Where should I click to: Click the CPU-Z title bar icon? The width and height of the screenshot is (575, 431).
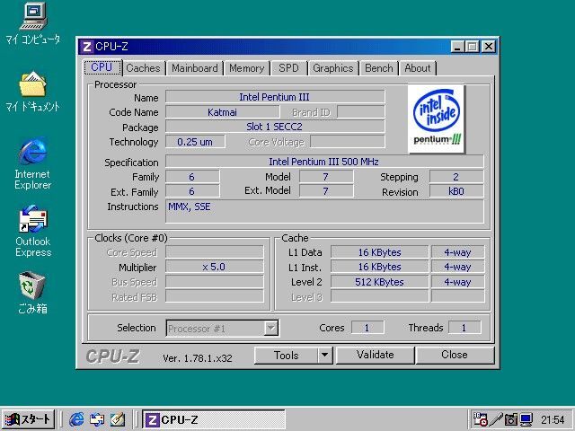pos(86,46)
